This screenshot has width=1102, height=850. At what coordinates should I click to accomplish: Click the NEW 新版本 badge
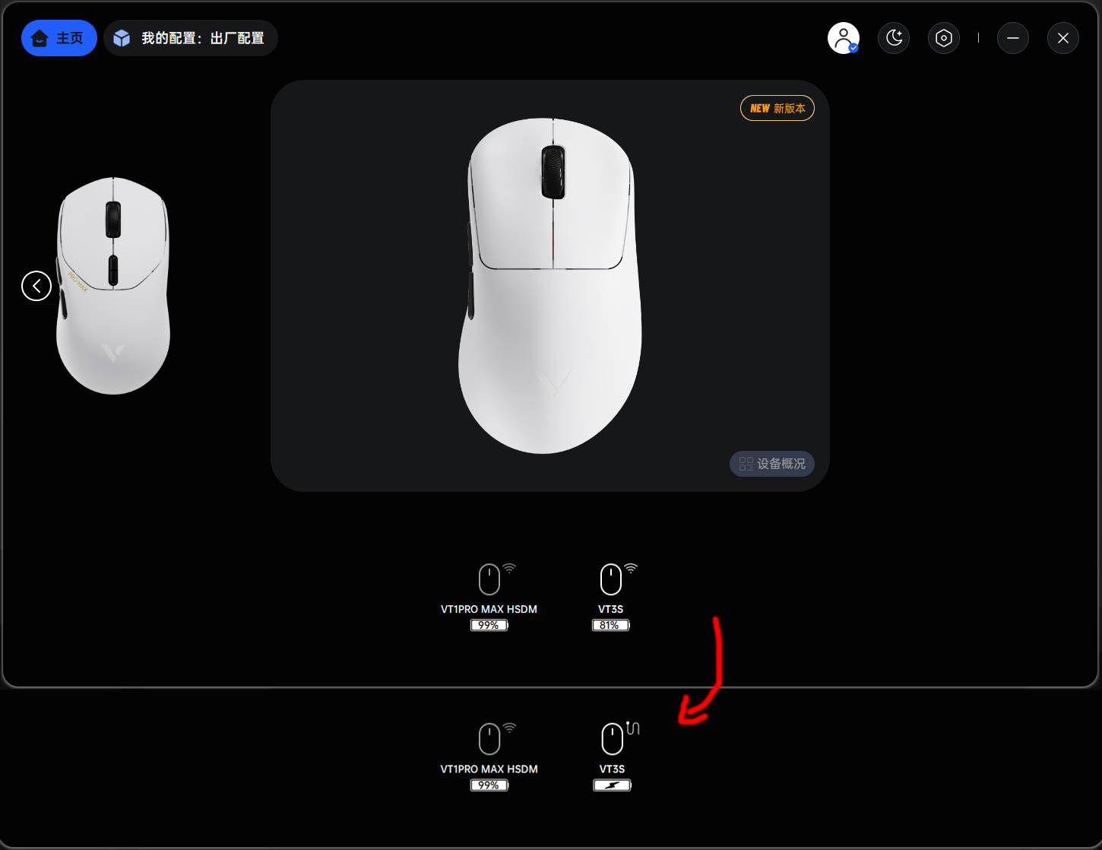777,108
